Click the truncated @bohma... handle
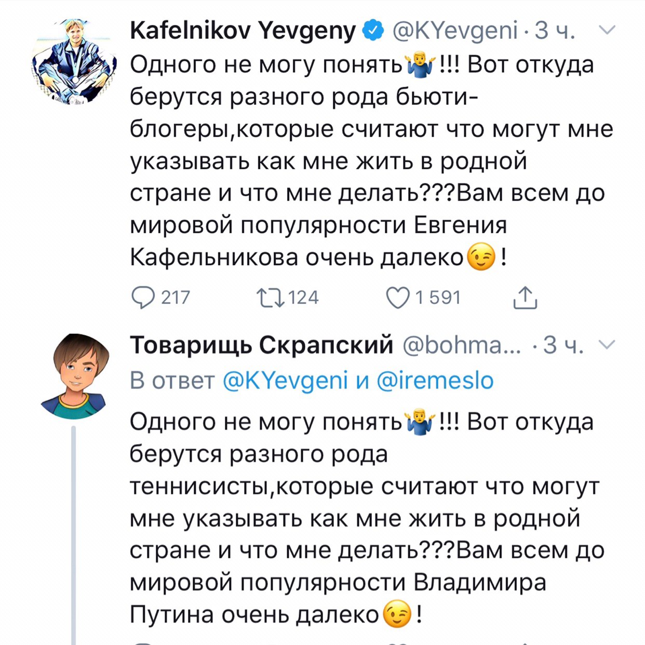Image resolution: width=645 pixels, height=645 pixels. pyautogui.click(x=462, y=345)
